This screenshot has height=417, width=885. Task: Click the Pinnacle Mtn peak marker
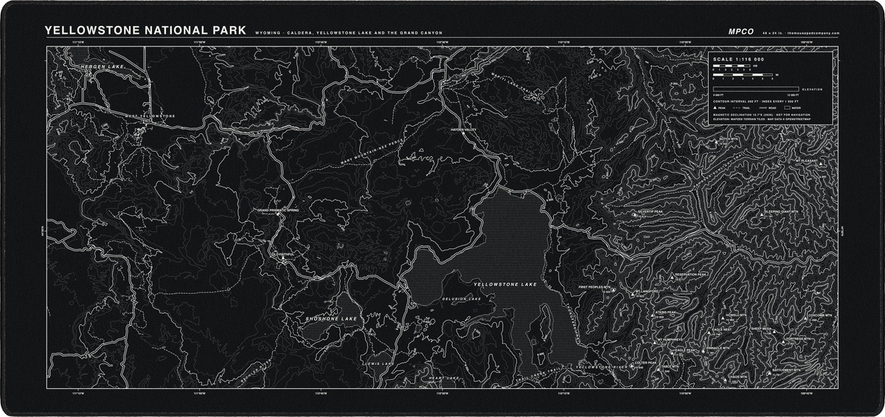tap(703, 351)
